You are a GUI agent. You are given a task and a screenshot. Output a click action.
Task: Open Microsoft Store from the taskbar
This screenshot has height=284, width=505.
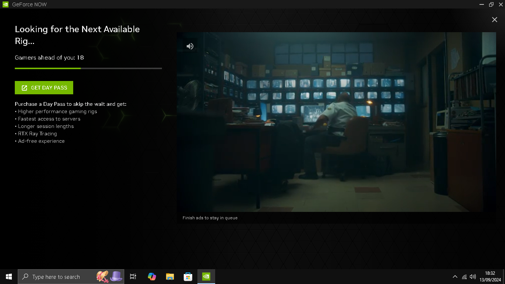coord(188,277)
